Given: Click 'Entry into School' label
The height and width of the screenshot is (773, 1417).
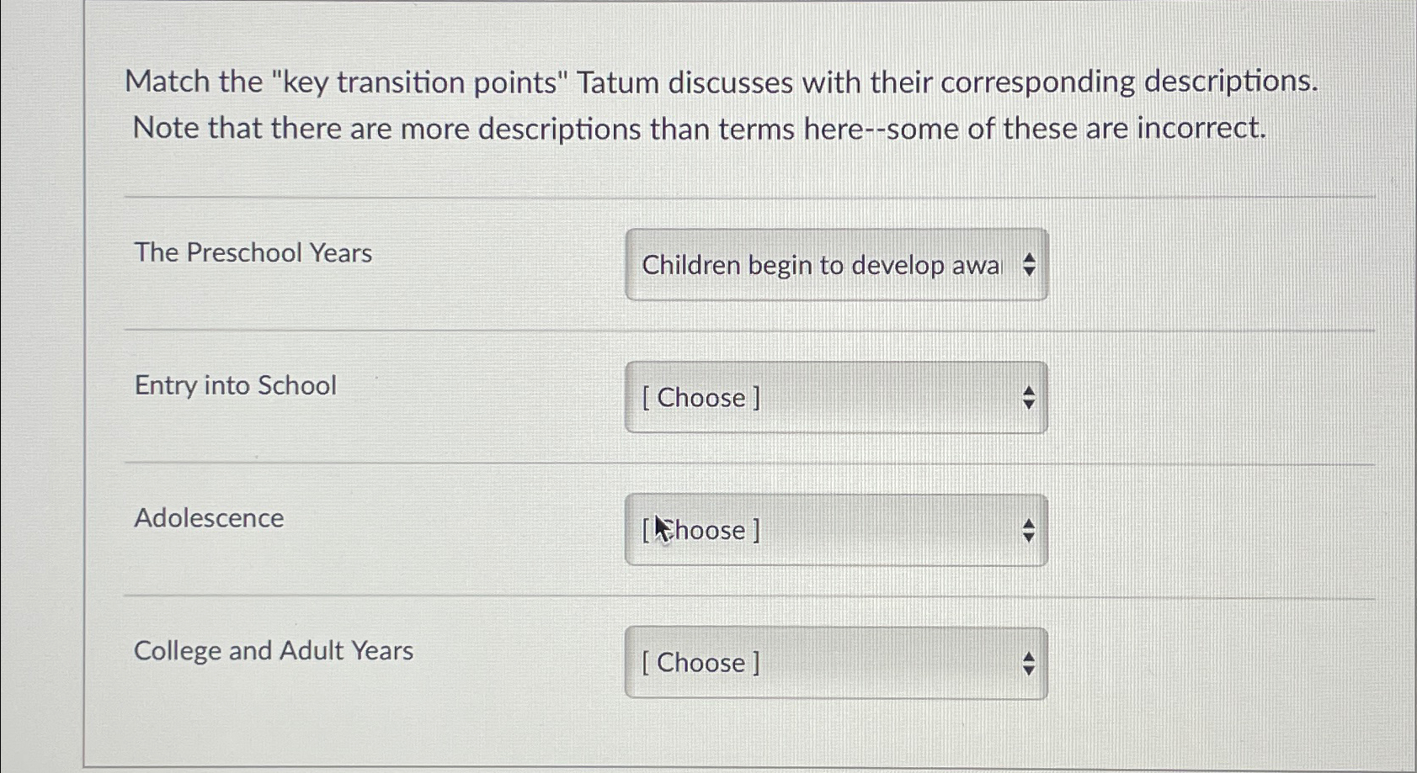Looking at the screenshot, I should point(235,385).
